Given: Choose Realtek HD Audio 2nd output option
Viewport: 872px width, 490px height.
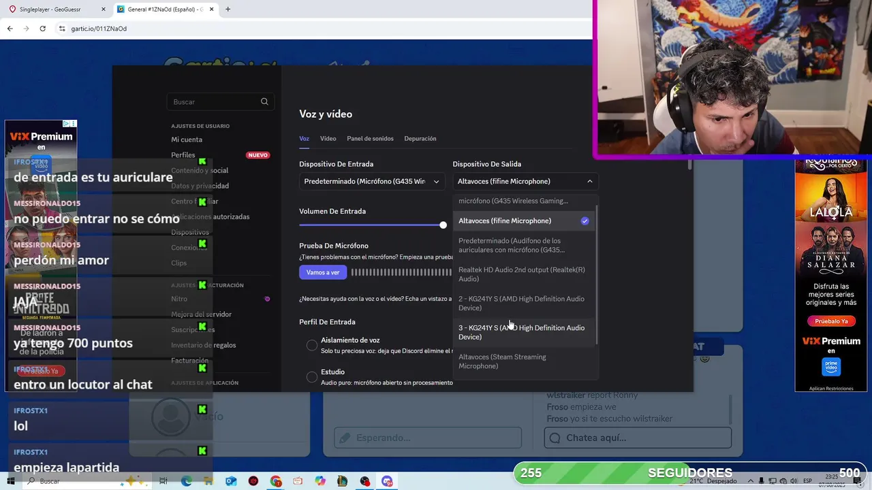Looking at the screenshot, I should 523,274.
